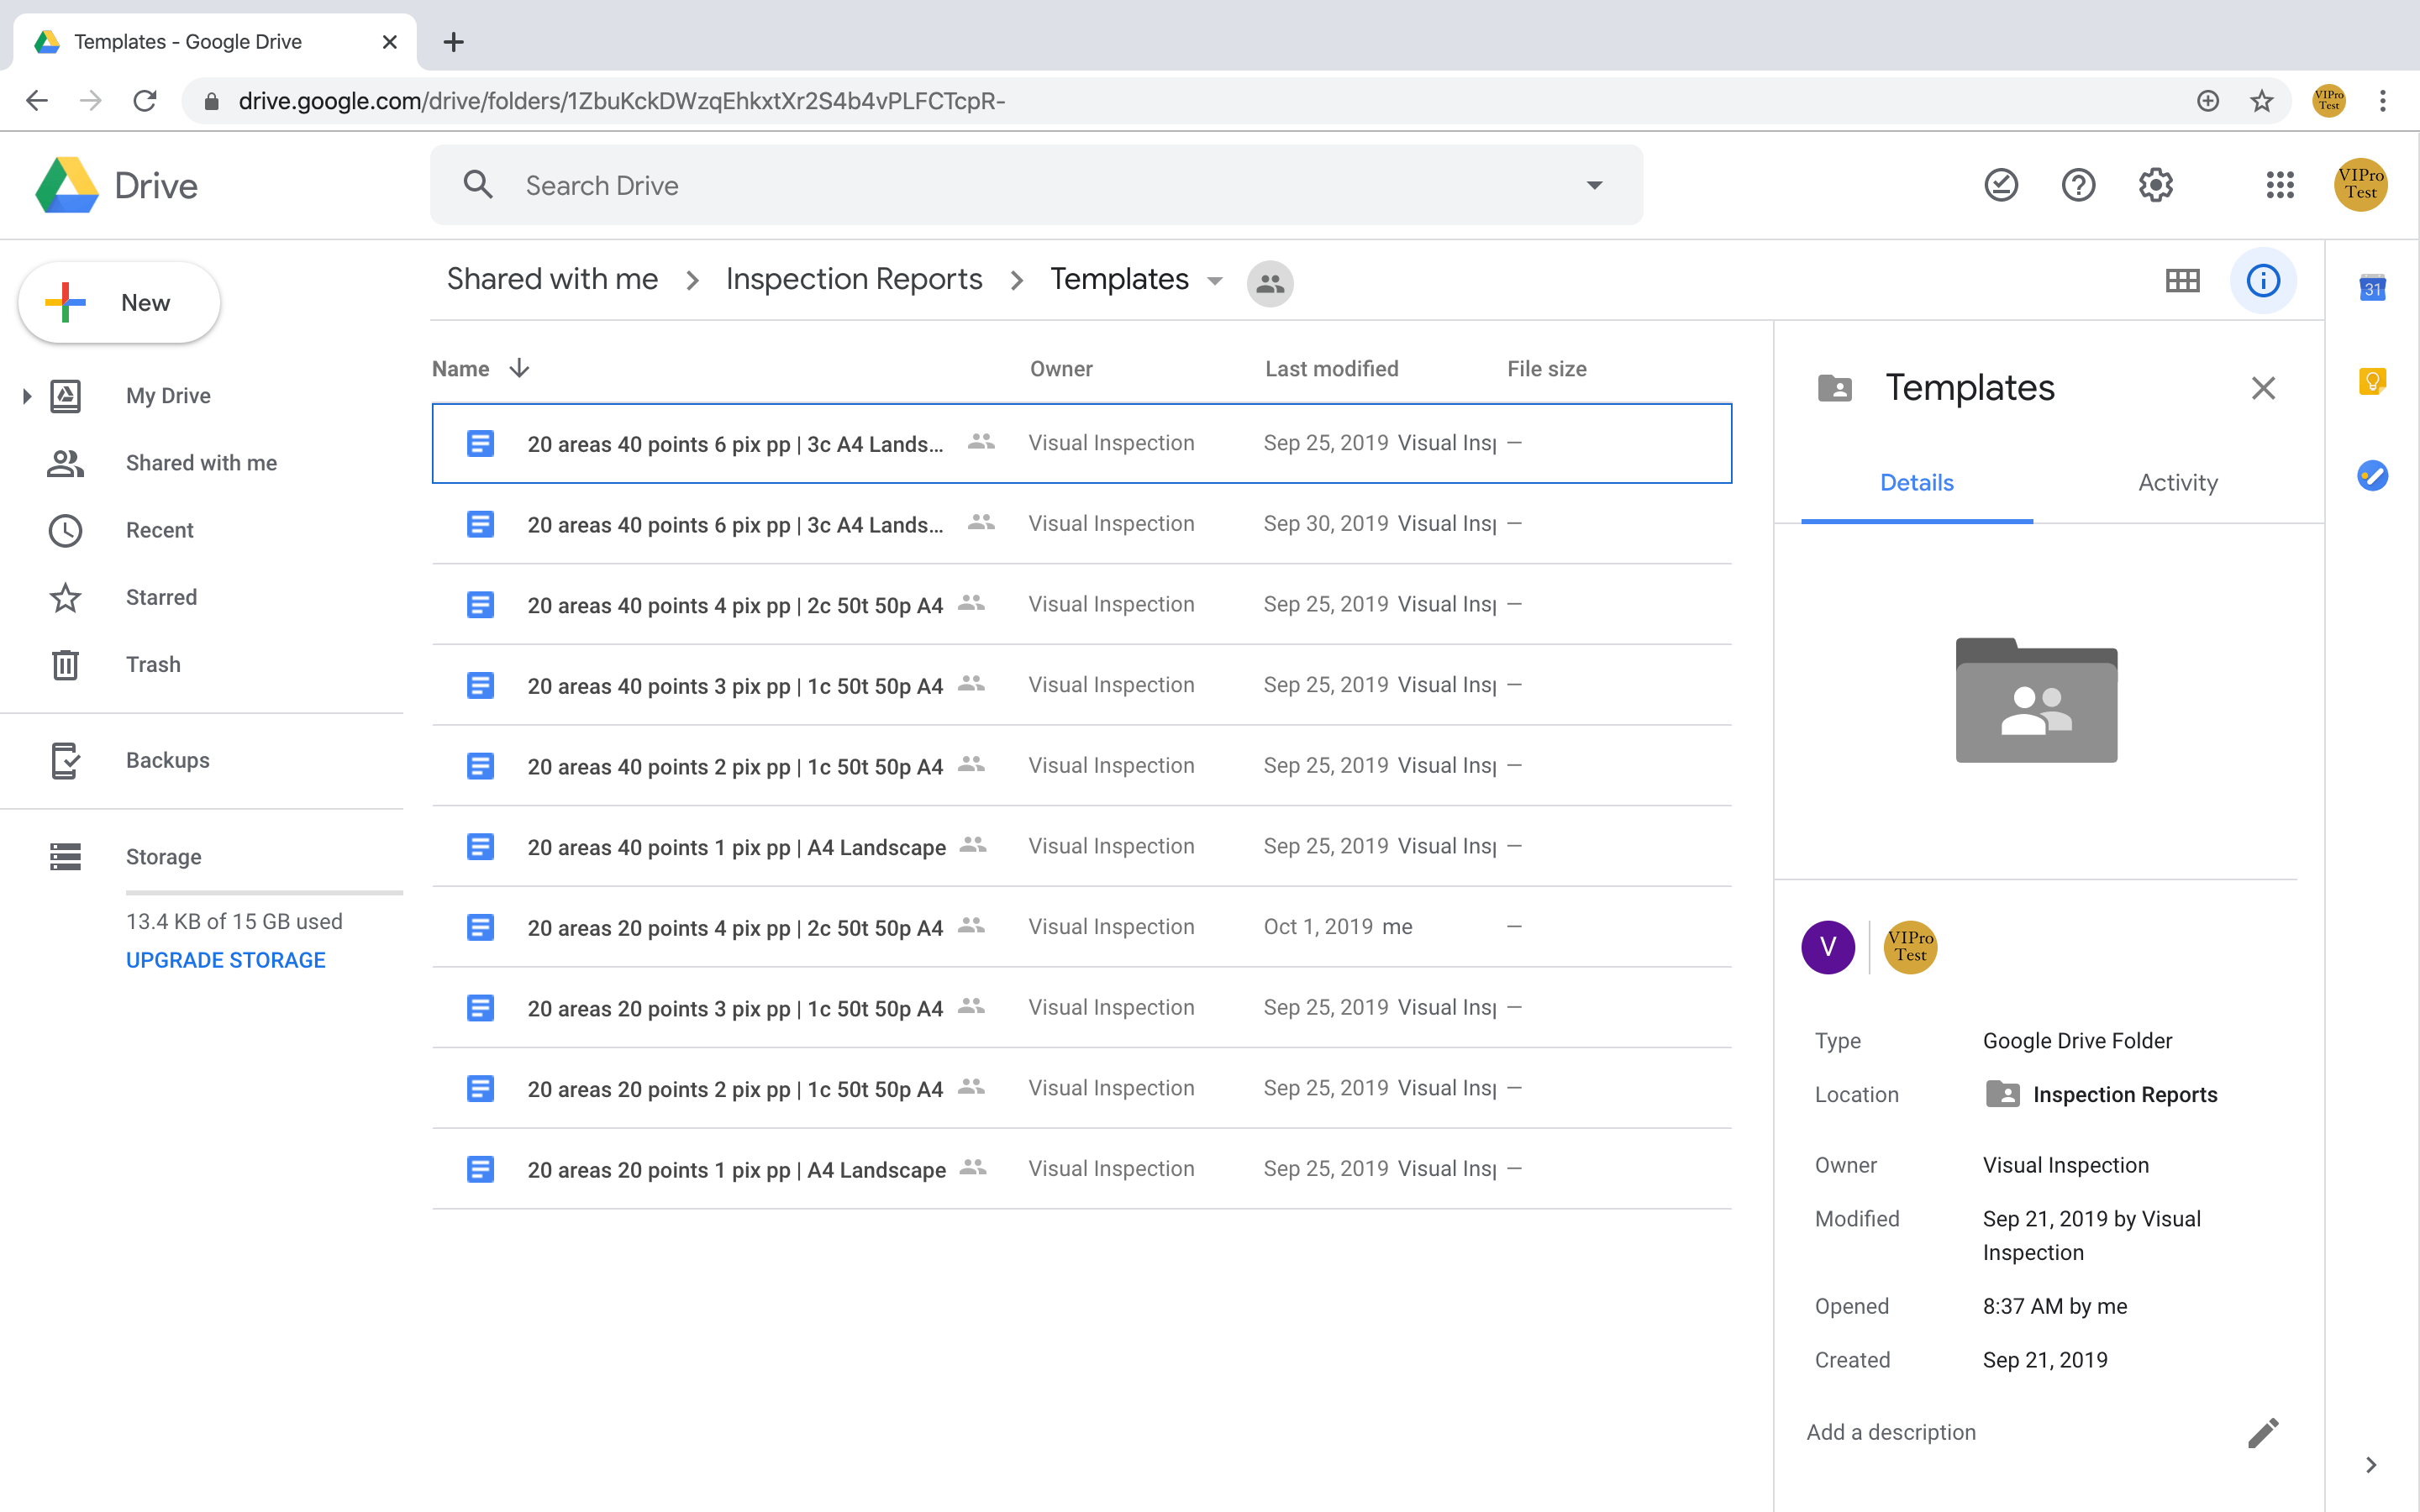The image size is (2420, 1512).
Task: Select '20 areas 20 points 3 pix pp' file
Action: tap(1081, 1008)
